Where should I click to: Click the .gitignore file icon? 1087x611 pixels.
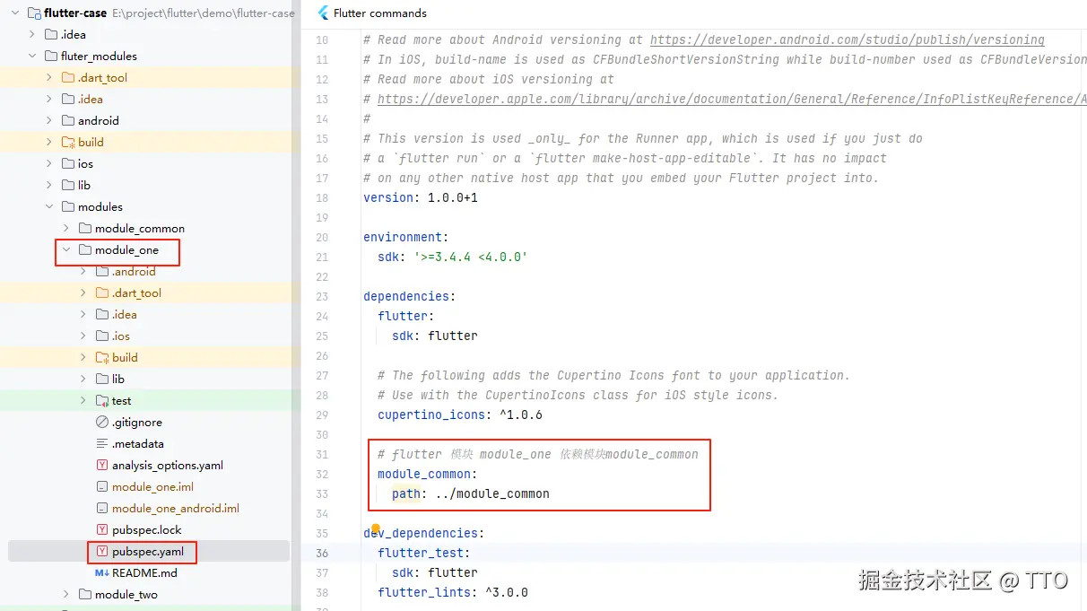pos(102,423)
